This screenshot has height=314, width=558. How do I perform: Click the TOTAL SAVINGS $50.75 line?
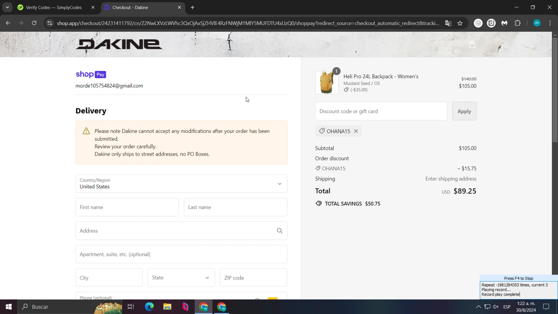click(348, 204)
